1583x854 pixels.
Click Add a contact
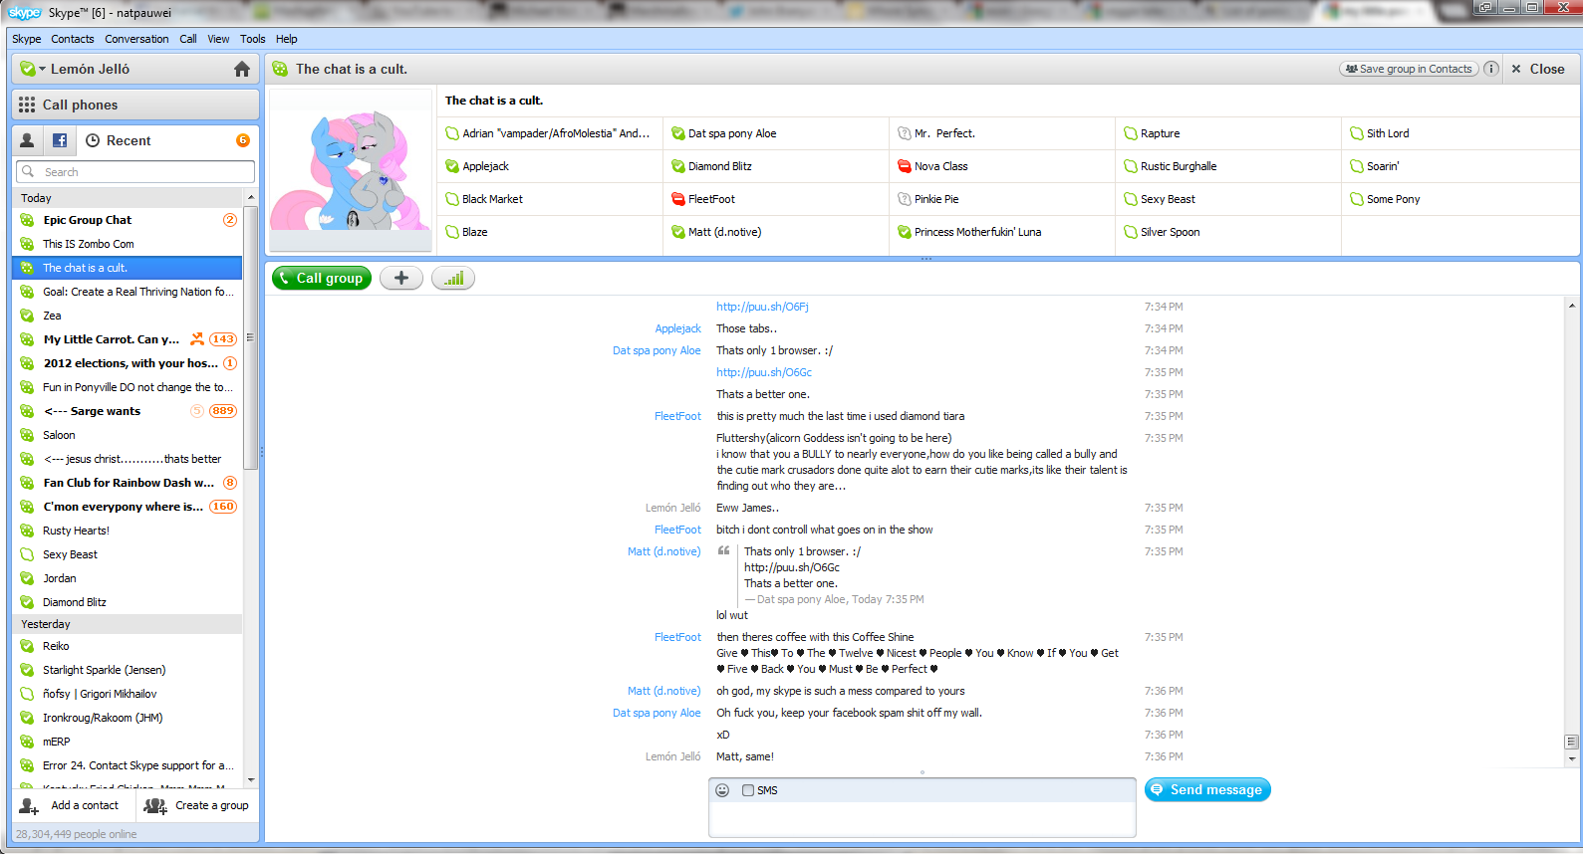point(70,805)
